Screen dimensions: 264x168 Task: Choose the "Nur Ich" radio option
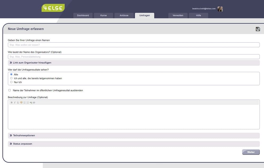(x=11, y=82)
